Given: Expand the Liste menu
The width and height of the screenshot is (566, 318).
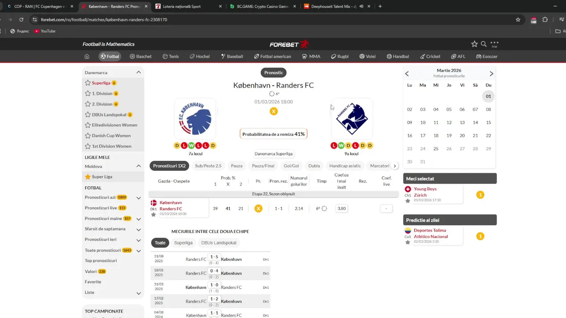Looking at the screenshot, I should point(138,293).
